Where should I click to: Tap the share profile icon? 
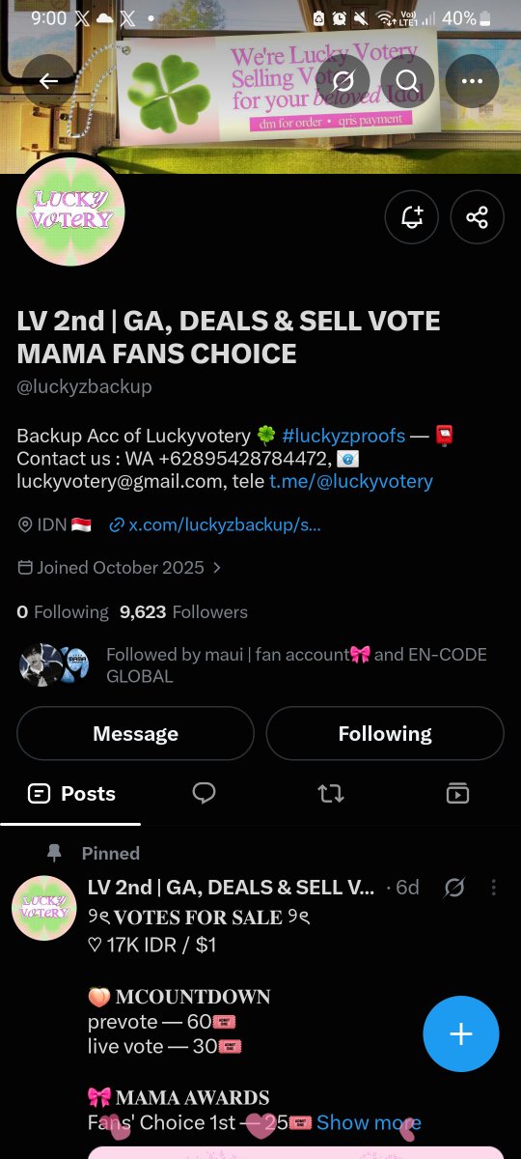coord(477,217)
